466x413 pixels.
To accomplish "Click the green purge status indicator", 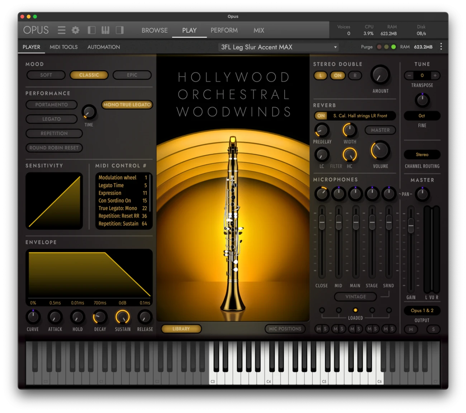I will point(393,47).
